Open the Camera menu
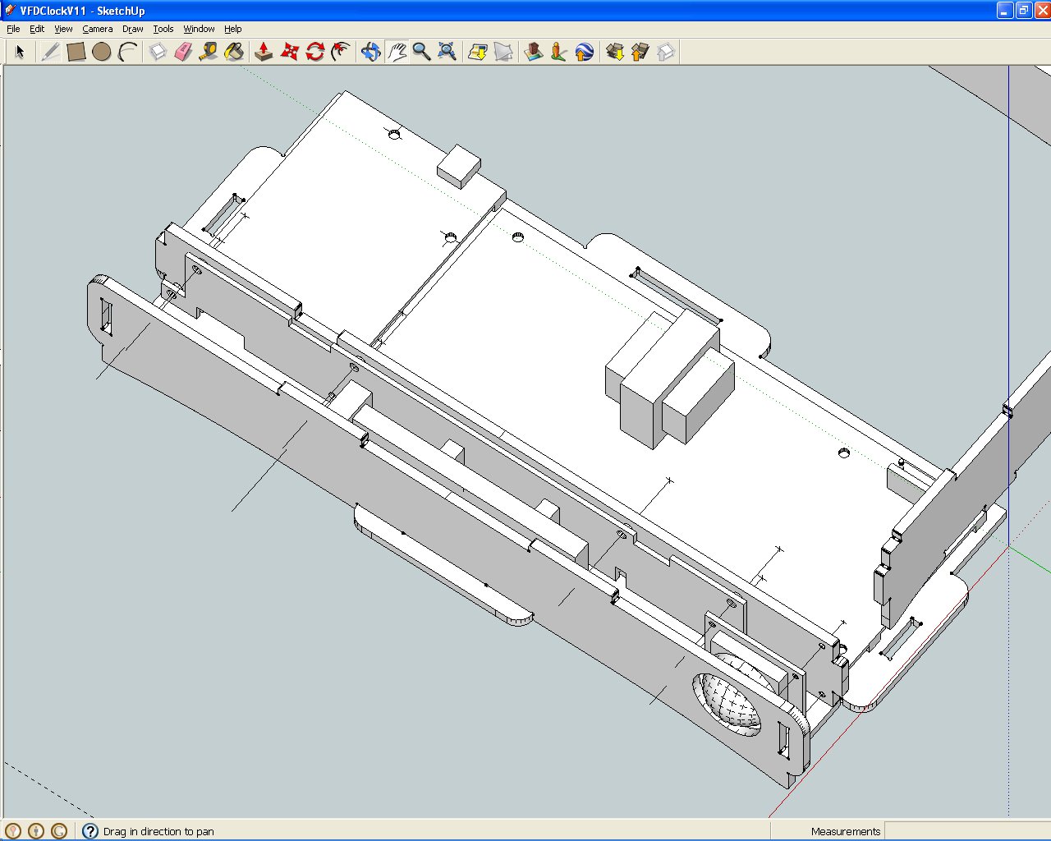 (97, 28)
